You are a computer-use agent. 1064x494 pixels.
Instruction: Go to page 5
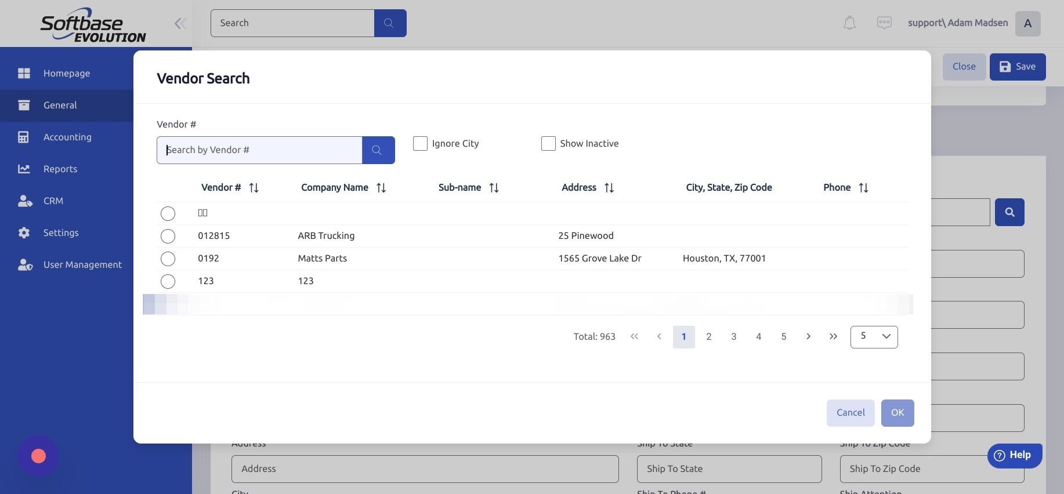click(784, 337)
